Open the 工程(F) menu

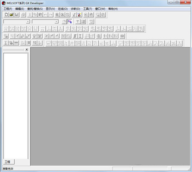click(x=8, y=9)
